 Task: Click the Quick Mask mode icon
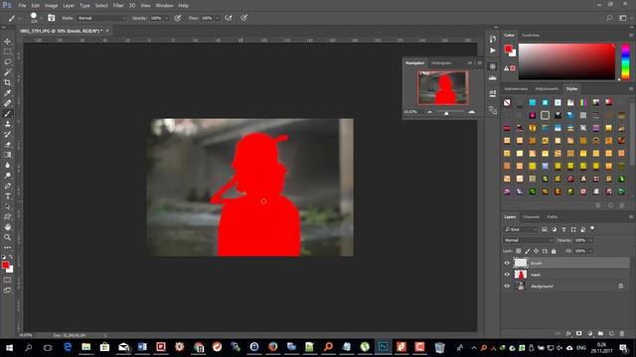coord(7,280)
